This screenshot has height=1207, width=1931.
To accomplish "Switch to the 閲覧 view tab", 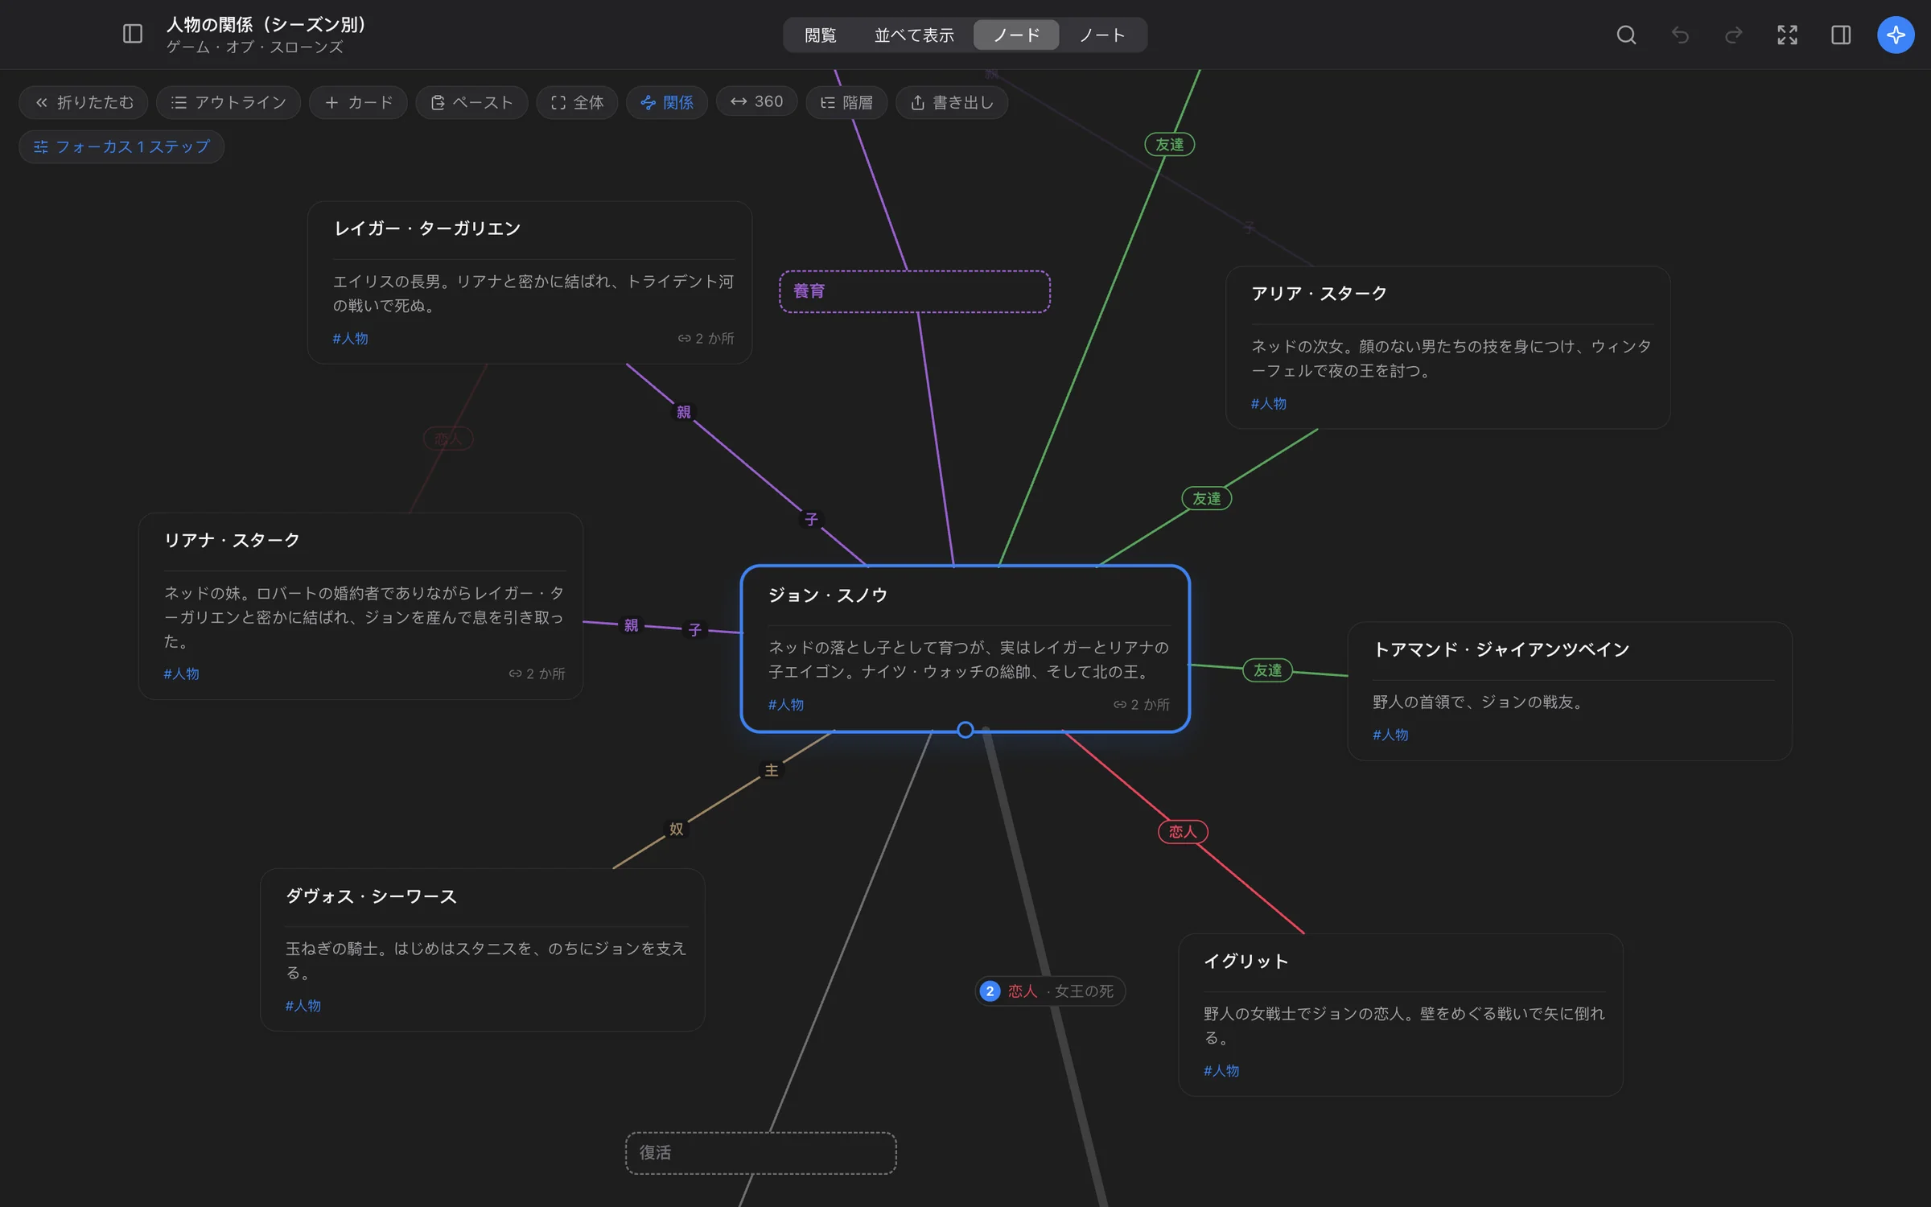I will pos(820,35).
